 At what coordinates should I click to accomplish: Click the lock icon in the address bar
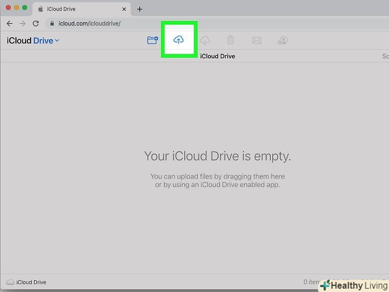(52, 24)
